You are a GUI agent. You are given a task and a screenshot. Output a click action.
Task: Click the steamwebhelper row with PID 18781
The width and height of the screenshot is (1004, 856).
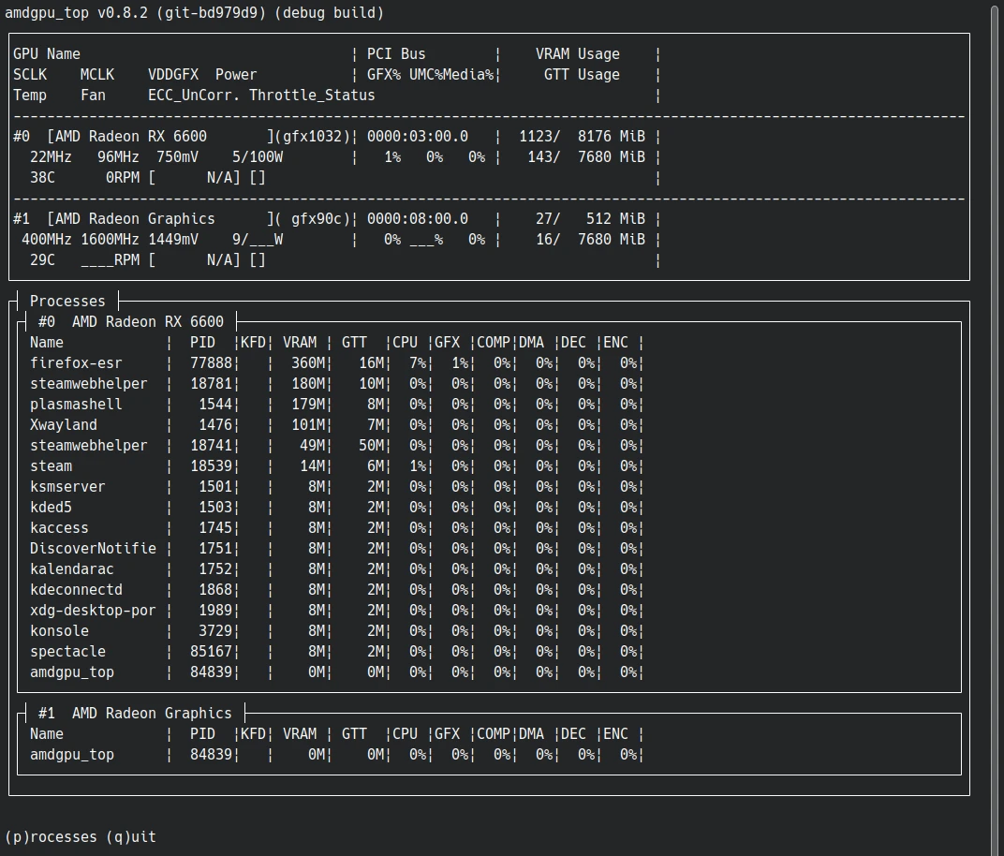pos(335,383)
